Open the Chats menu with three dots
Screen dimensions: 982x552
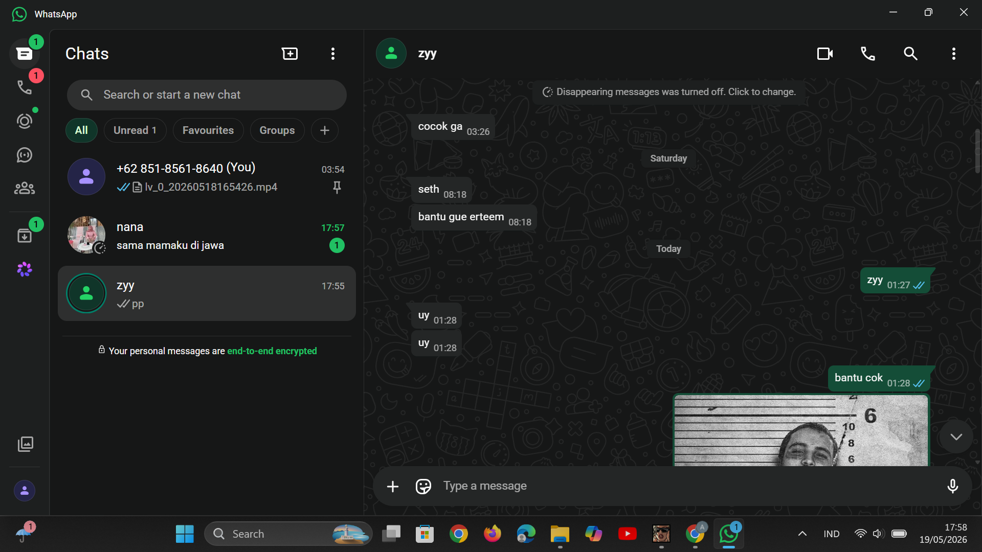coord(333,54)
